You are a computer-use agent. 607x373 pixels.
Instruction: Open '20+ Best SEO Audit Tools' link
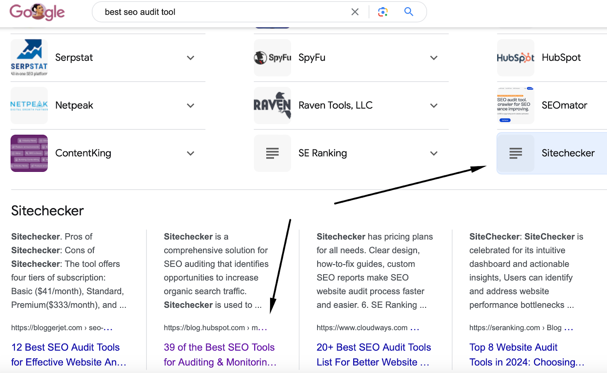[374, 354]
